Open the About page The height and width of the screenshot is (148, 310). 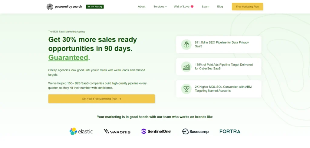point(142,7)
